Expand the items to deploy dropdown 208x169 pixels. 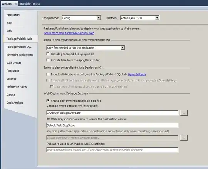(122, 47)
